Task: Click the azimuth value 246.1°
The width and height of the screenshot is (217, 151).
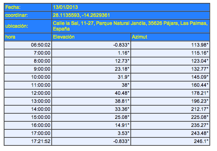Action: click(x=201, y=141)
